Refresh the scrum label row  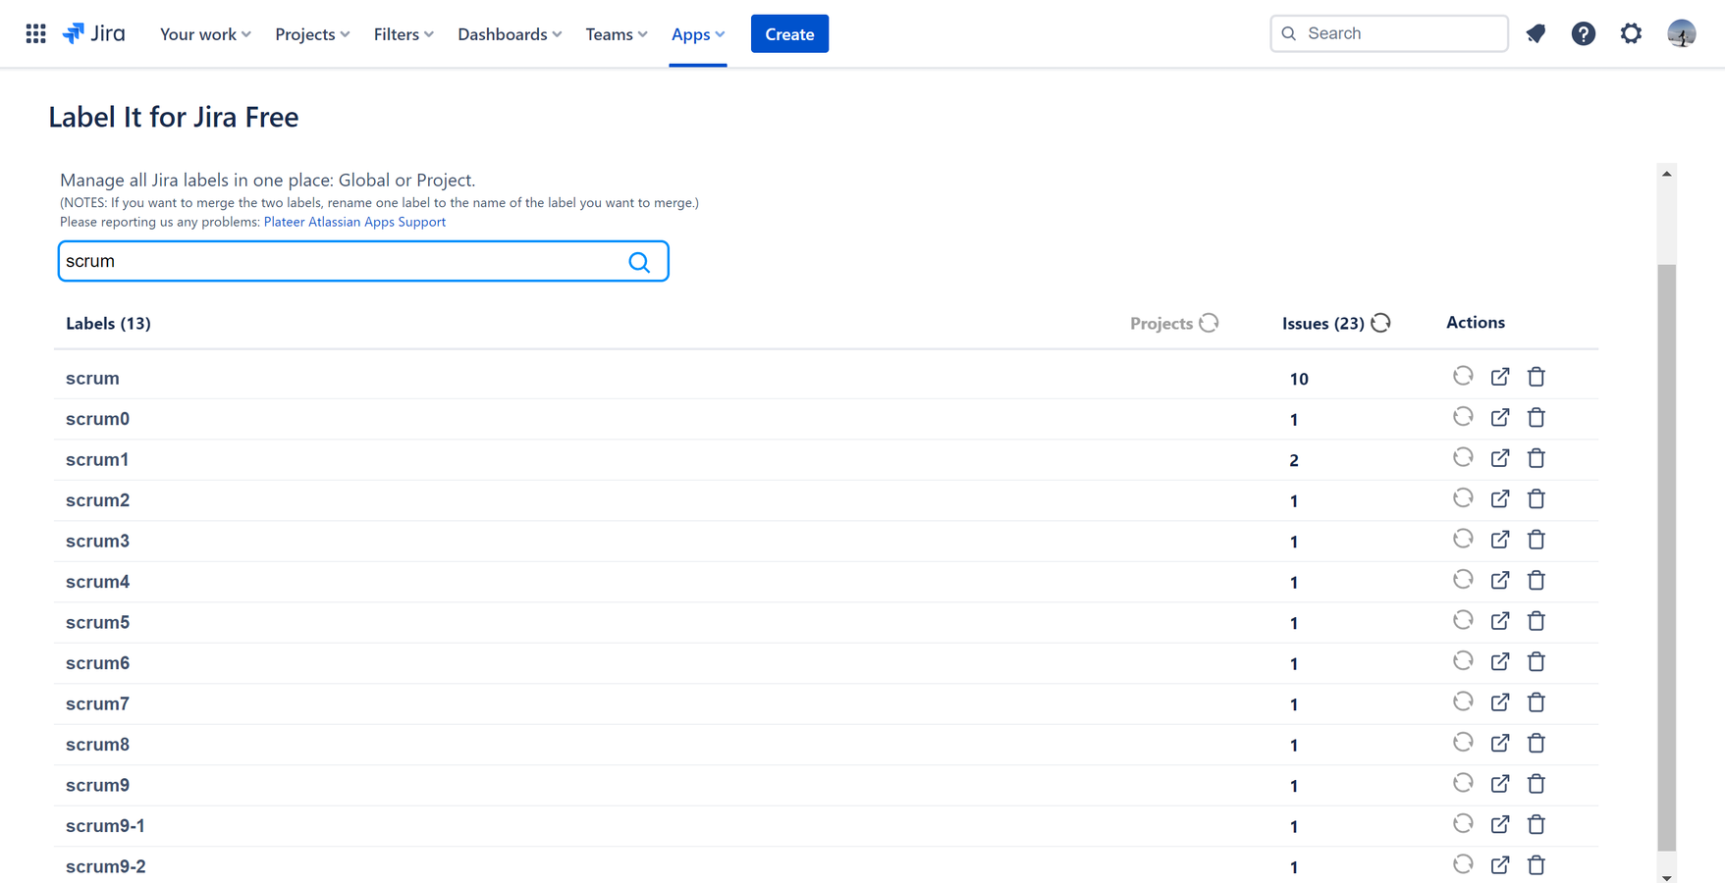1463,377
